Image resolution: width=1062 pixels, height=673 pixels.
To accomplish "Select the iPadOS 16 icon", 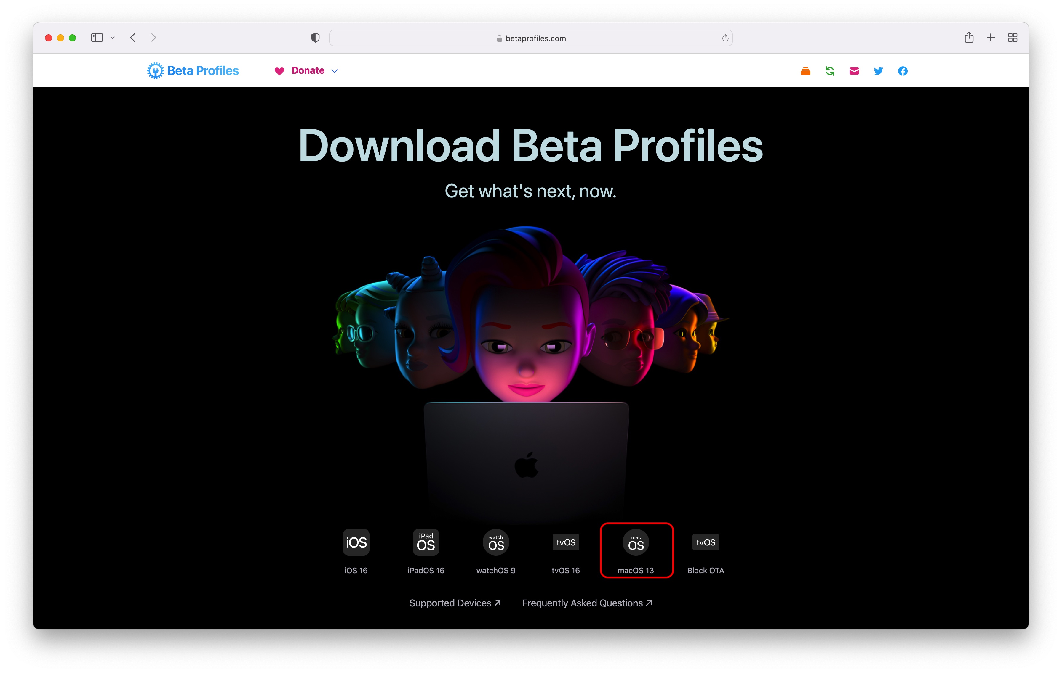I will (x=426, y=542).
